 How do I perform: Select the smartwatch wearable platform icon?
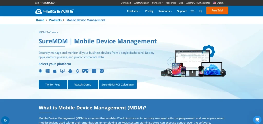(77, 71)
